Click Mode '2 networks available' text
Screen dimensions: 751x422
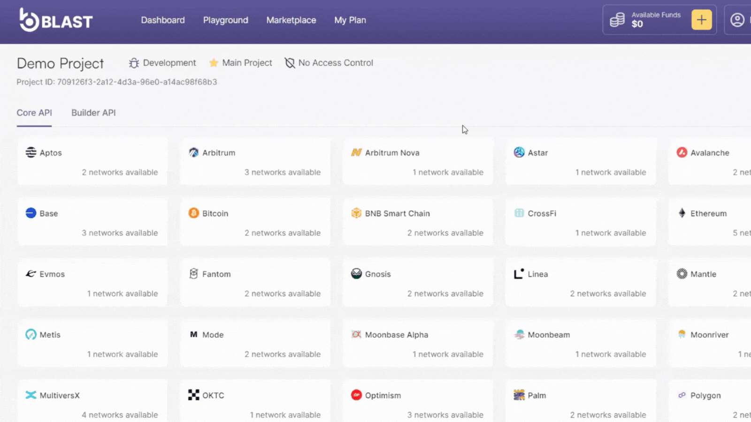click(283, 354)
